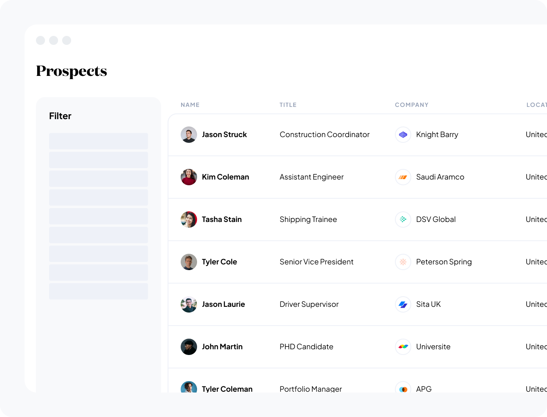Click the Universite company name

tap(433, 347)
